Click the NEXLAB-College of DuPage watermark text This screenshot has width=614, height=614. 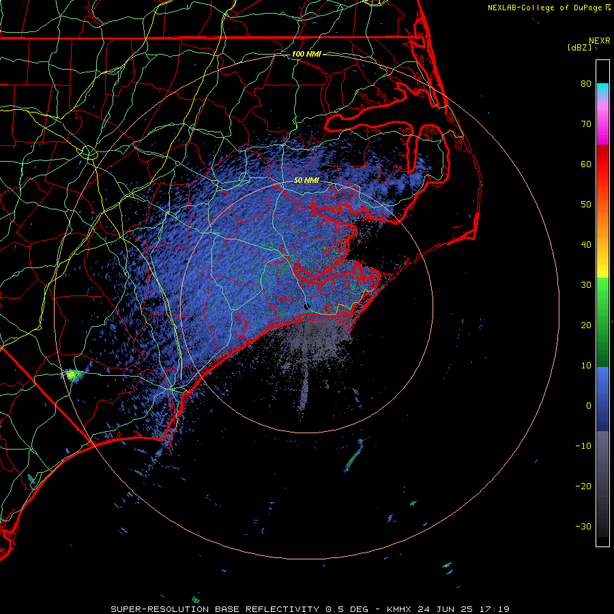pos(544,8)
